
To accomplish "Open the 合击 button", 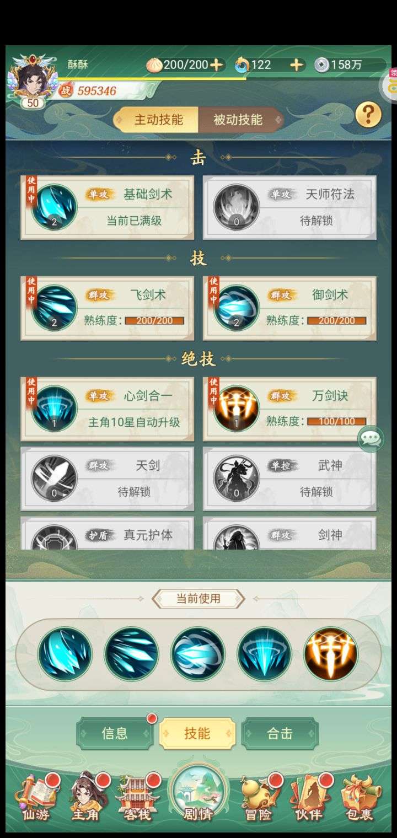I will point(280,733).
